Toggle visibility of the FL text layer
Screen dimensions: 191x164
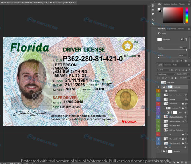coord(159,134)
